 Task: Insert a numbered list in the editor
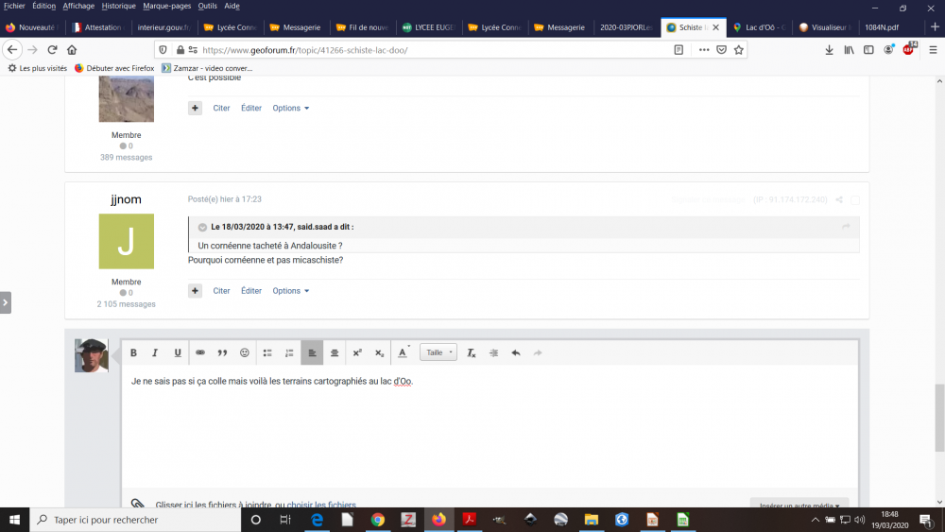(289, 353)
